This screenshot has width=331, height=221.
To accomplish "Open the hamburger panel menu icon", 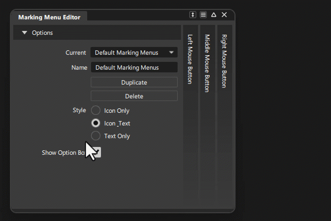I will 203,15.
